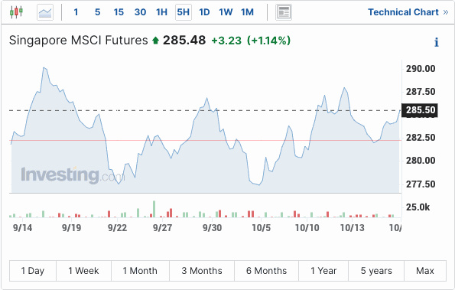Screen dimensions: 455x290
Task: Click the 287.50 axis label
Action: click(421, 92)
